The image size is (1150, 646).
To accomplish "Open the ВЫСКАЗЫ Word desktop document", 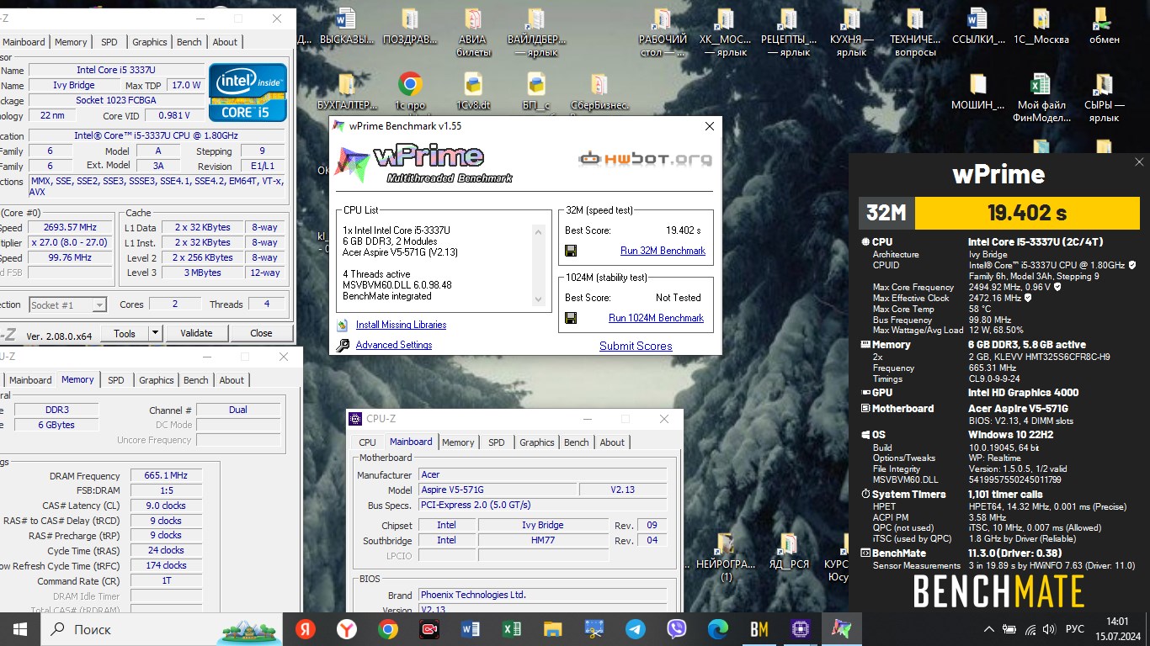I will click(346, 26).
